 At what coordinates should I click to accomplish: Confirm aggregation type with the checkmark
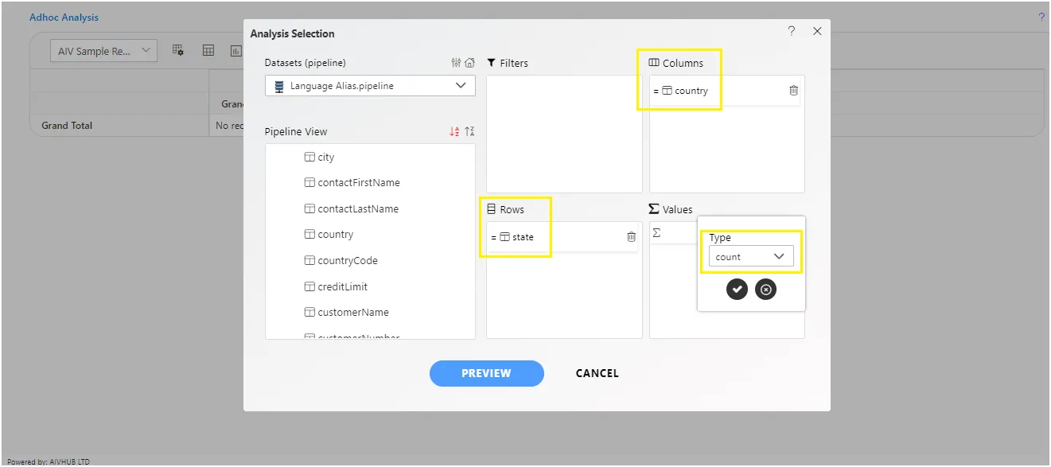pyautogui.click(x=737, y=290)
